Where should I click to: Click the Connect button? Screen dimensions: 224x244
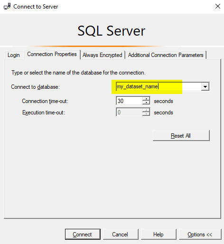coord(83,235)
